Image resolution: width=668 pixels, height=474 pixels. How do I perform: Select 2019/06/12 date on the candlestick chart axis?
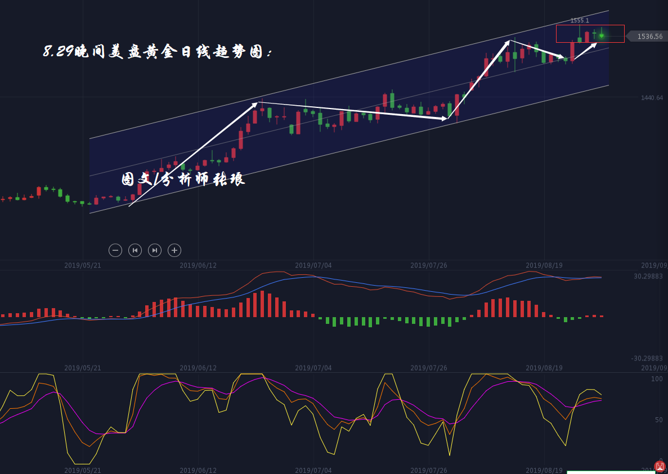coord(198,265)
